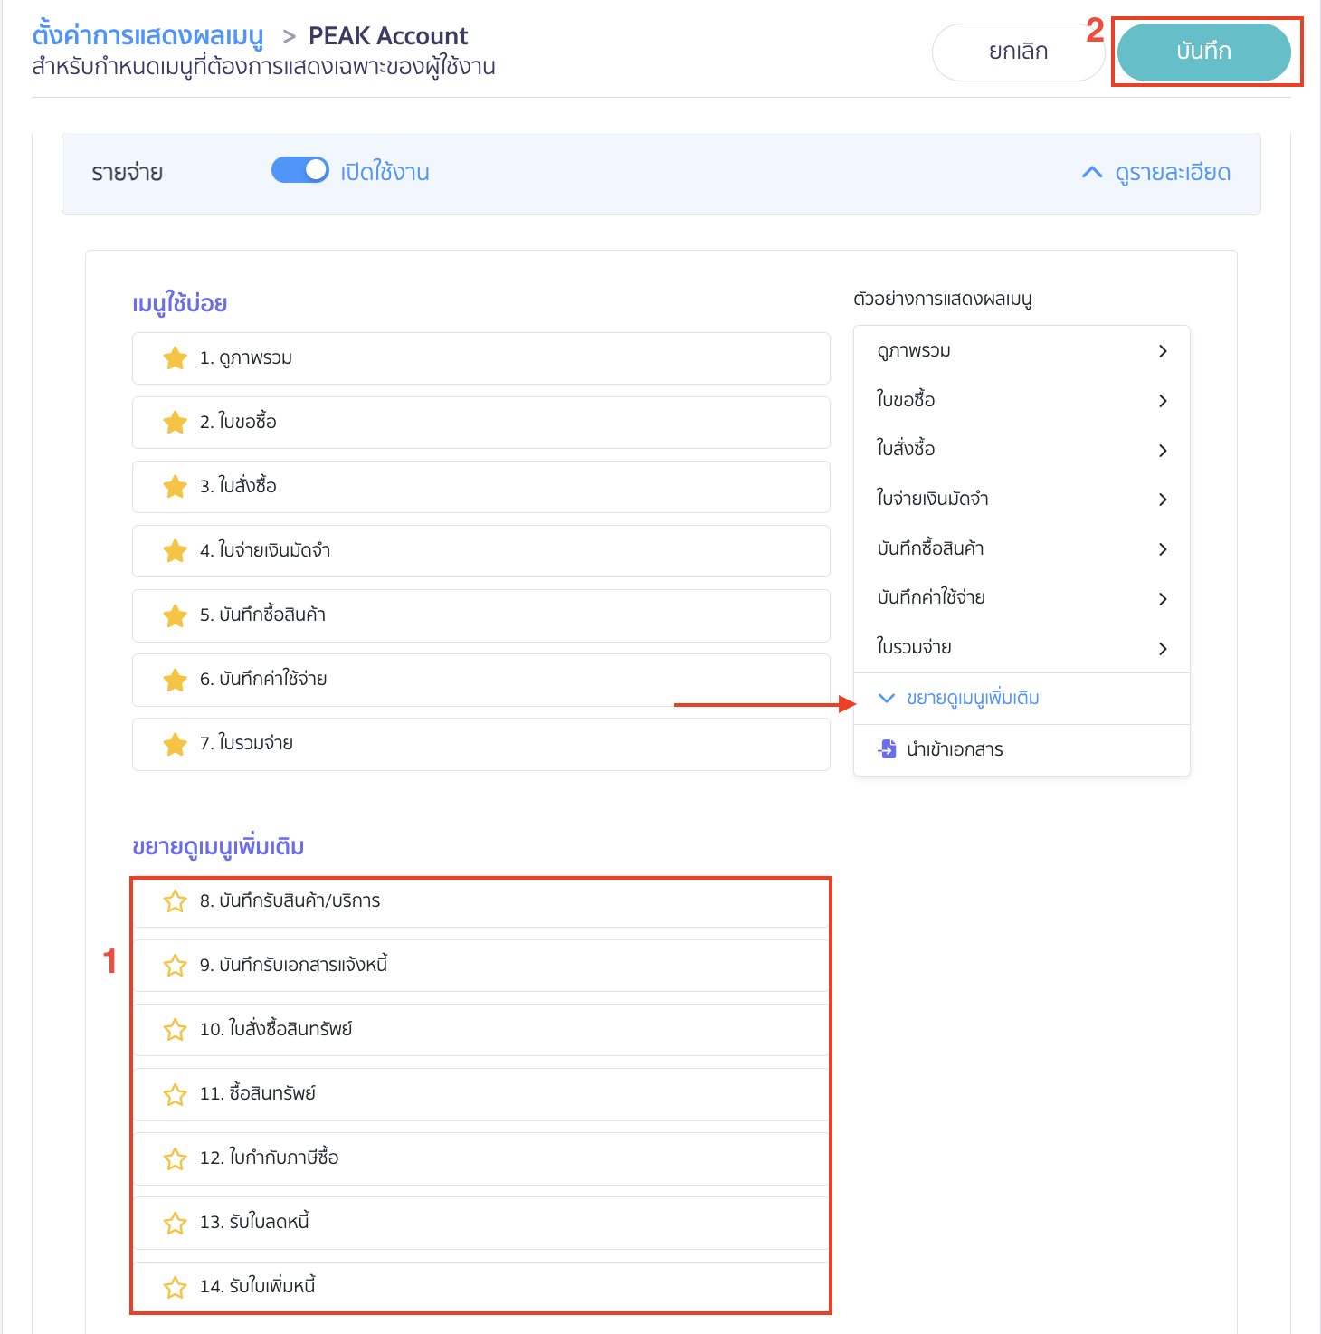Collapse the ดูรายละเอียด details section
1321x1334 pixels.
point(1156,173)
